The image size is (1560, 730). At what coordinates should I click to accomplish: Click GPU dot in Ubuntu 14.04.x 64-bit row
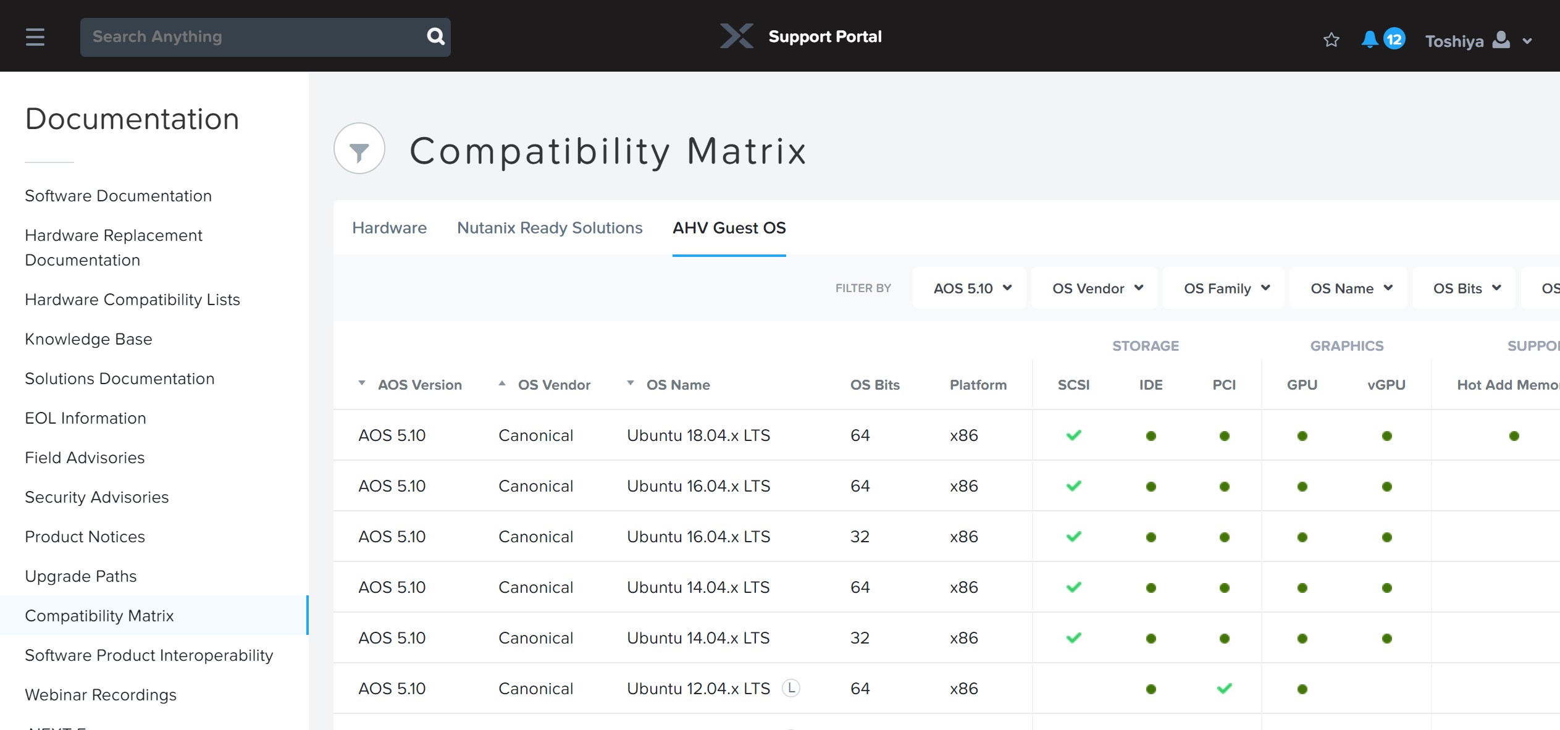point(1302,588)
